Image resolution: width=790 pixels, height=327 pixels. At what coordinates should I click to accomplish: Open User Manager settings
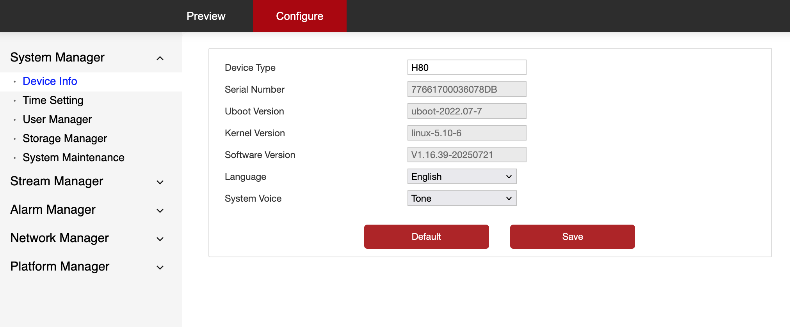point(57,120)
